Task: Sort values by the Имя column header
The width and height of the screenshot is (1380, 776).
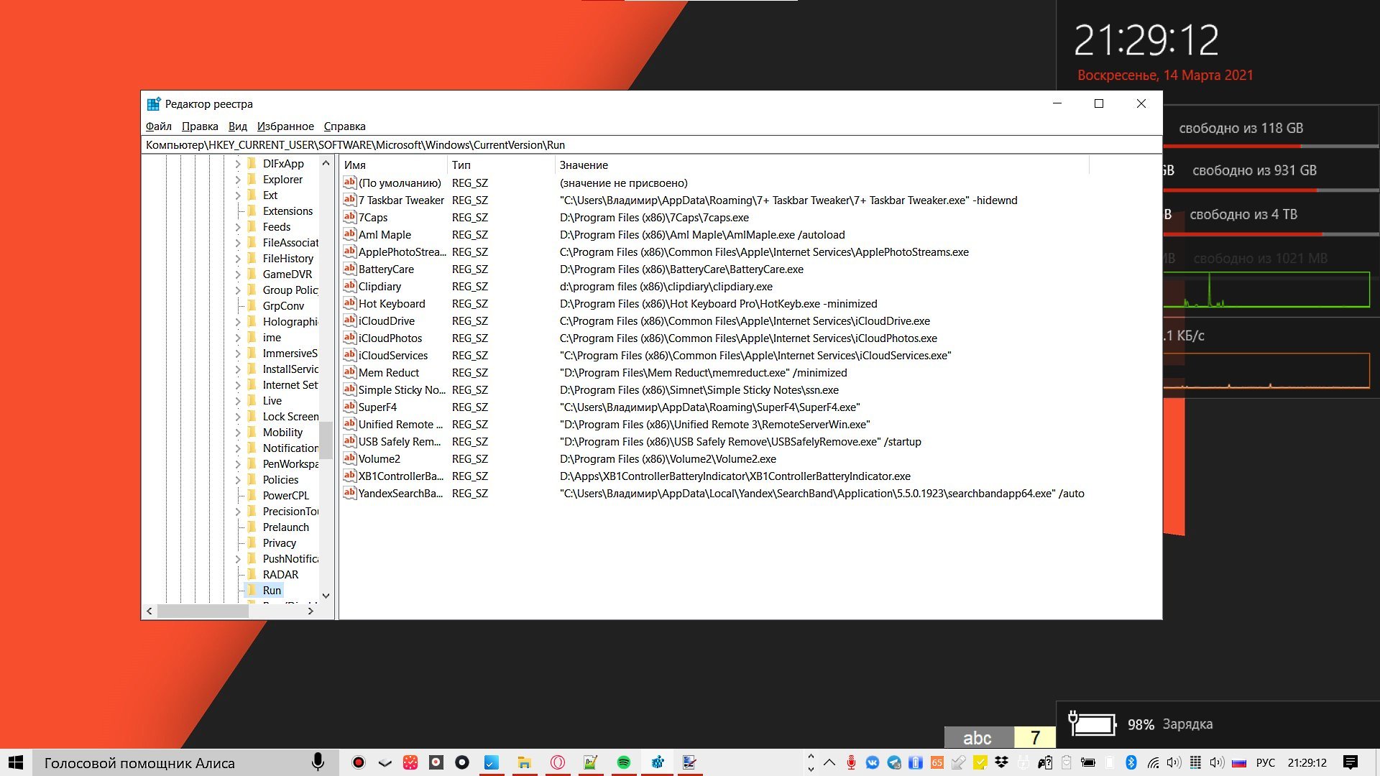Action: click(x=393, y=165)
